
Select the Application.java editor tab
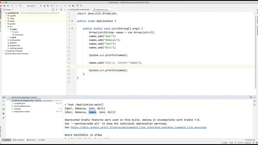(x=102, y=10)
